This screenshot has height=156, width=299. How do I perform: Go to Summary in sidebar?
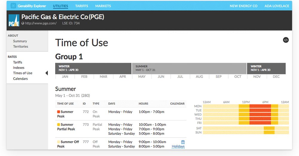(20, 41)
